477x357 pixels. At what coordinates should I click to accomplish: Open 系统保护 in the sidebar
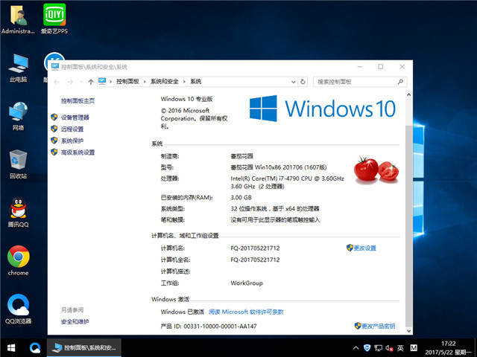tap(72, 141)
